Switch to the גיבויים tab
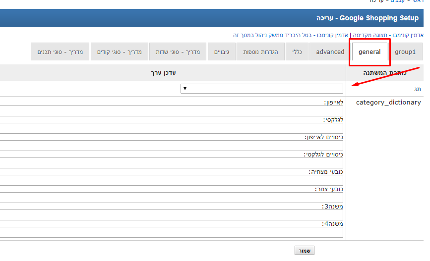Viewport: 430px width, 261px height. pyautogui.click(x=222, y=52)
